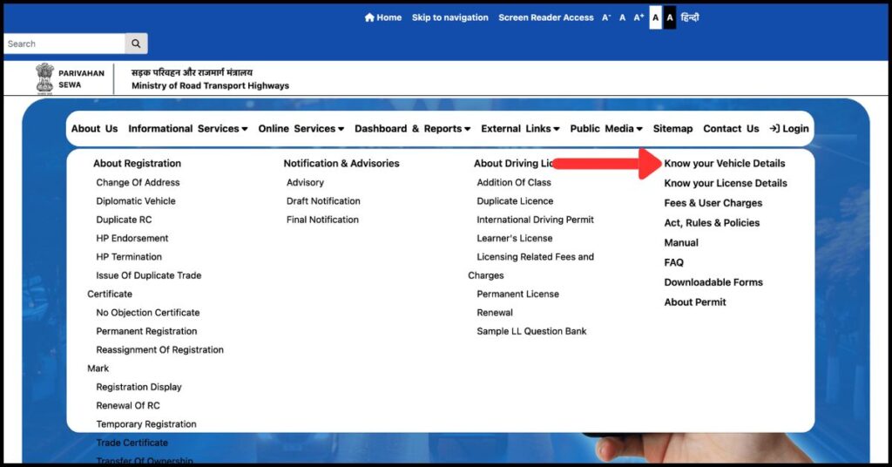This screenshot has height=467, width=892.
Task: Expand Informational Services dropdown
Action: pos(188,129)
